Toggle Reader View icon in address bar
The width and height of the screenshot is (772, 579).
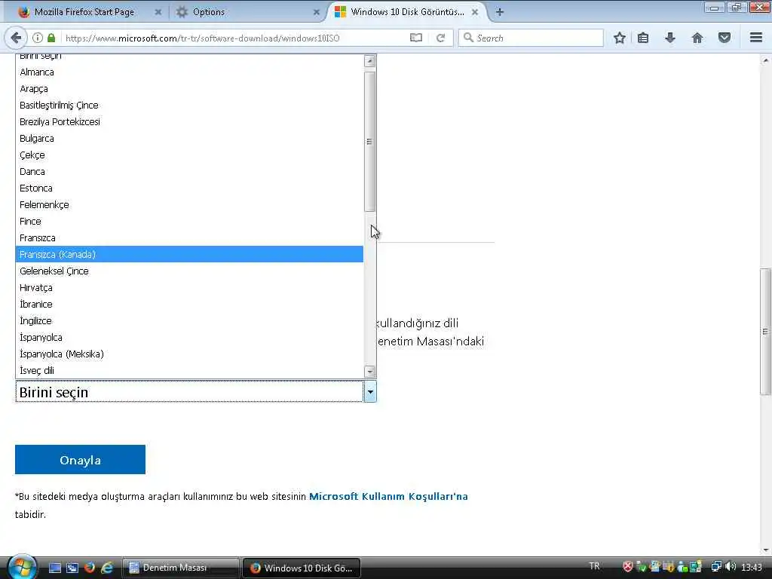pos(416,38)
